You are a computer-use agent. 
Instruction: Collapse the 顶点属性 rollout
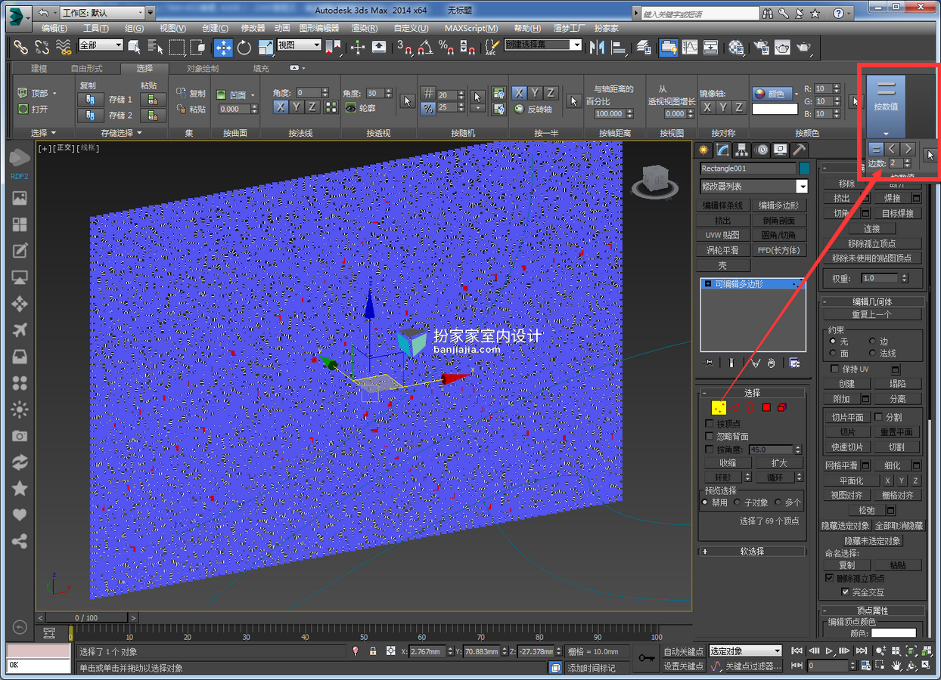(871, 610)
